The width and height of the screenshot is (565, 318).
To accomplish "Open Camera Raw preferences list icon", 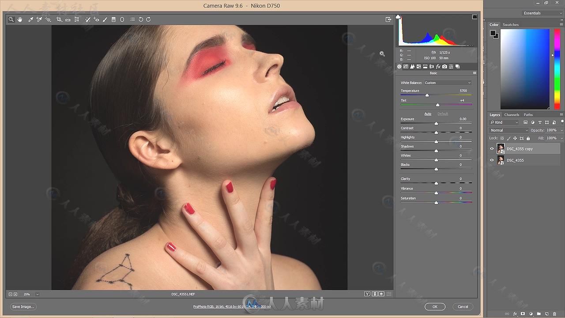I will point(132,19).
